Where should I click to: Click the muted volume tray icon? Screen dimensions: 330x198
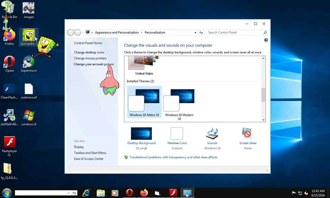pos(306,193)
